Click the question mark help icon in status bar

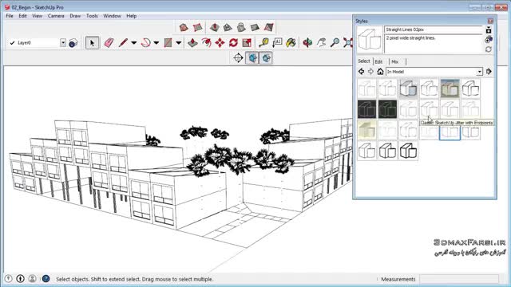click(46, 279)
